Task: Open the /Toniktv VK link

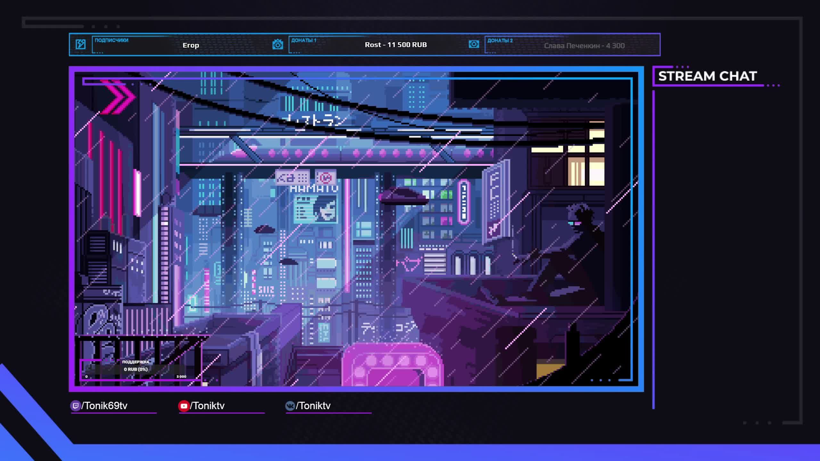Action: click(313, 406)
